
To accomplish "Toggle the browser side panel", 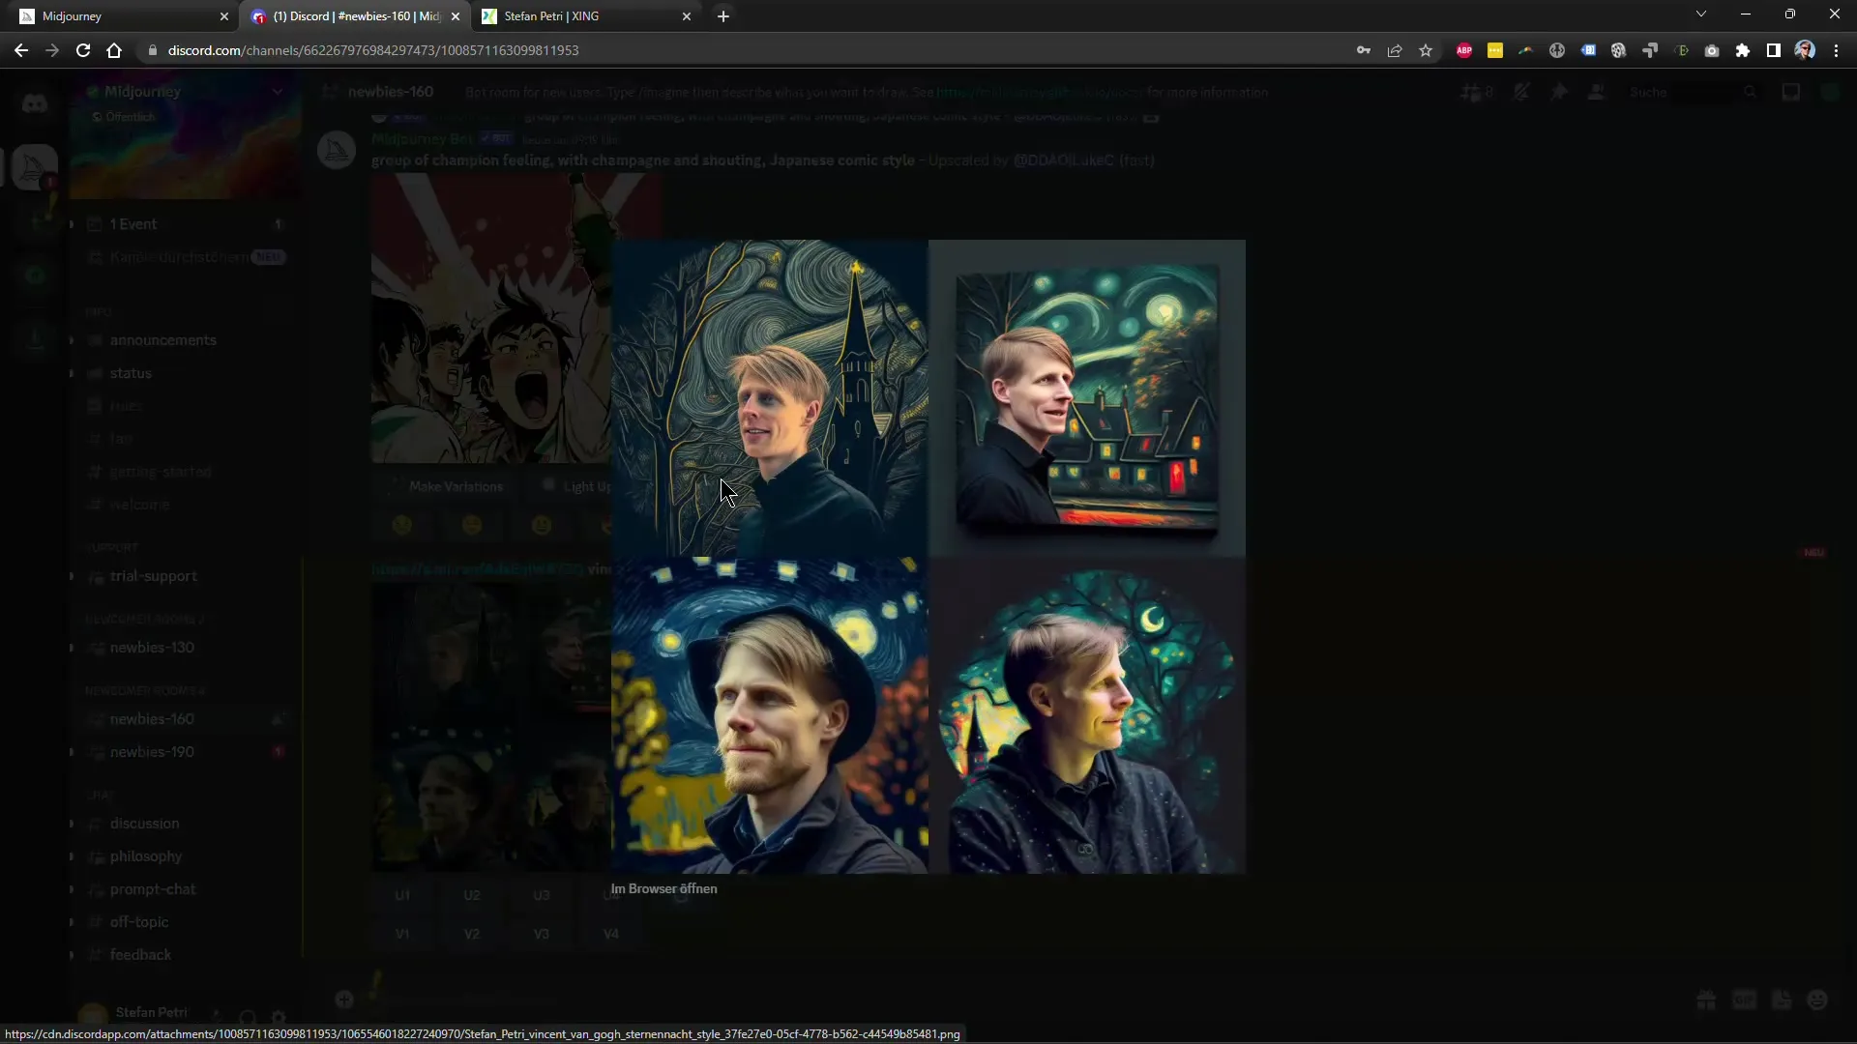I will pyautogui.click(x=1774, y=50).
